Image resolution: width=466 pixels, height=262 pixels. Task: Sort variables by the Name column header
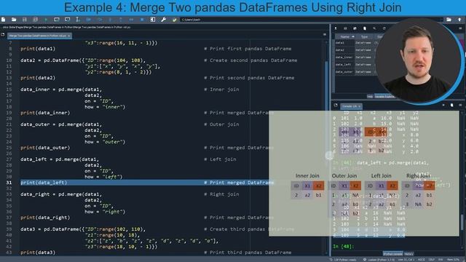(345, 36)
